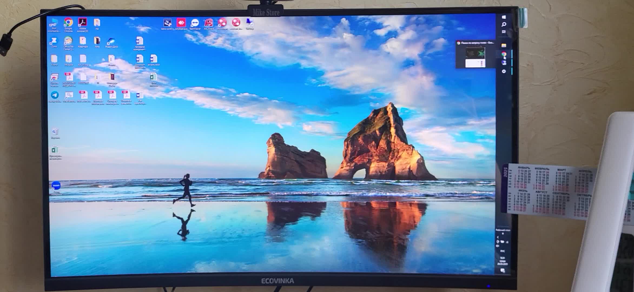Open the first red four-square app shortcut
Viewport: 634px width, 292px height.
click(222, 24)
